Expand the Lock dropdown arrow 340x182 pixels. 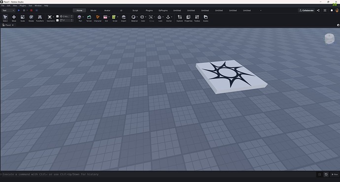point(163,17)
